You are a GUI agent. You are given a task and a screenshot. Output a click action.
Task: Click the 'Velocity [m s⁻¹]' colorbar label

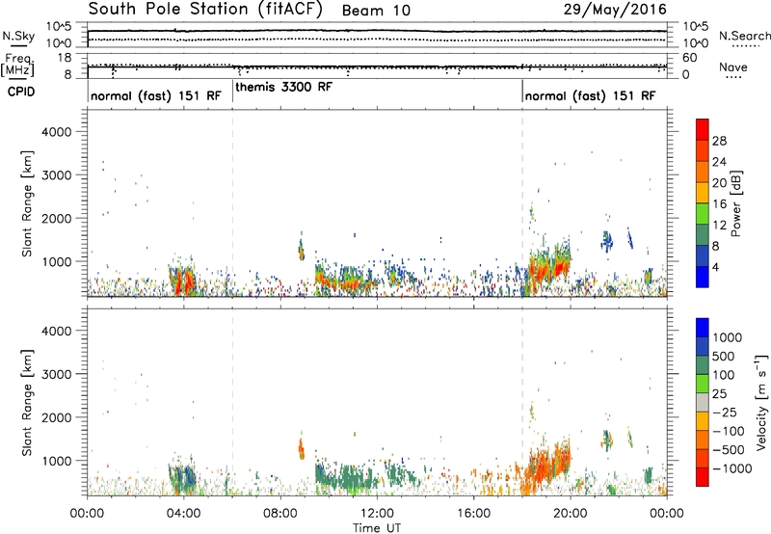point(761,402)
